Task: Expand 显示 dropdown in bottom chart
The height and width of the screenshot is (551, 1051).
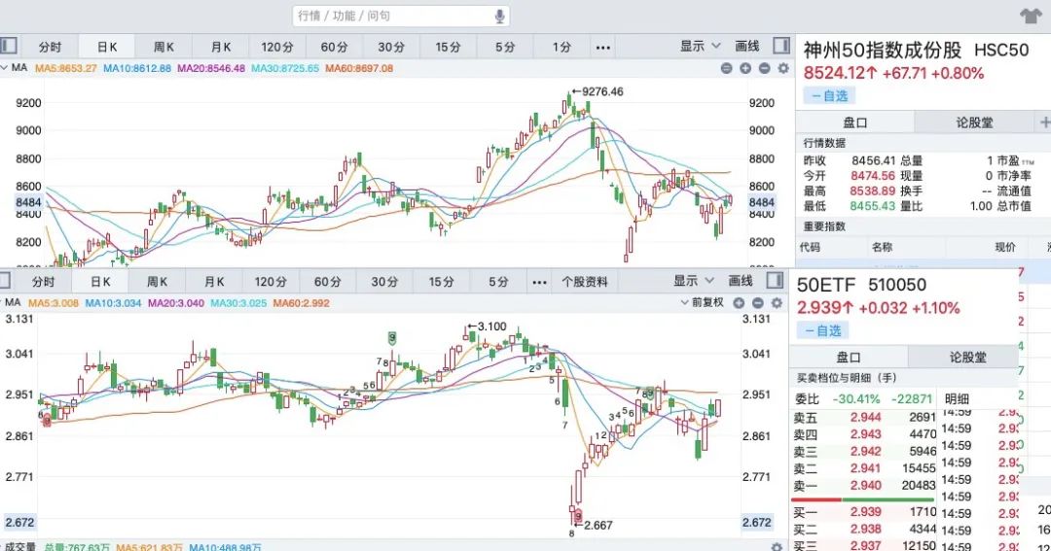Action: 694,281
